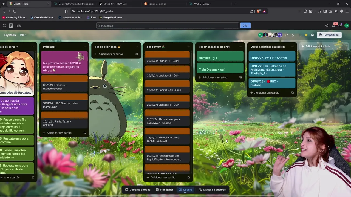The height and width of the screenshot is (197, 351).
Task: Open a new browser tab
Action: (x=235, y=4)
